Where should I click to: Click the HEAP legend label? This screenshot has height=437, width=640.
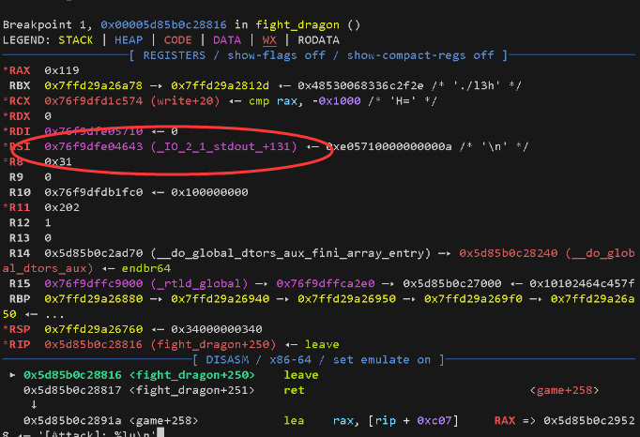coord(129,40)
